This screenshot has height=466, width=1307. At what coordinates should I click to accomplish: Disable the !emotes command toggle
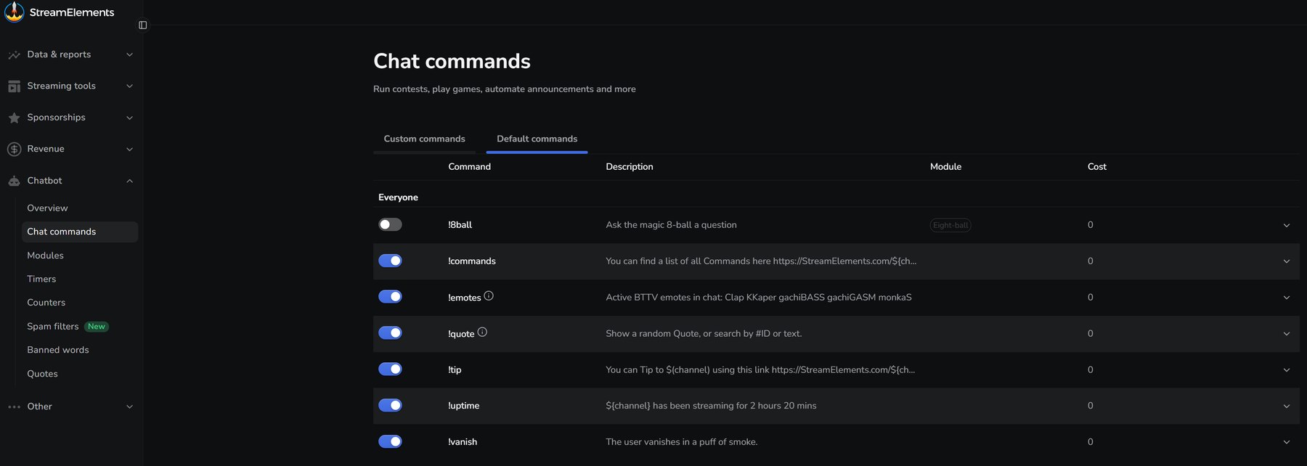(x=390, y=296)
